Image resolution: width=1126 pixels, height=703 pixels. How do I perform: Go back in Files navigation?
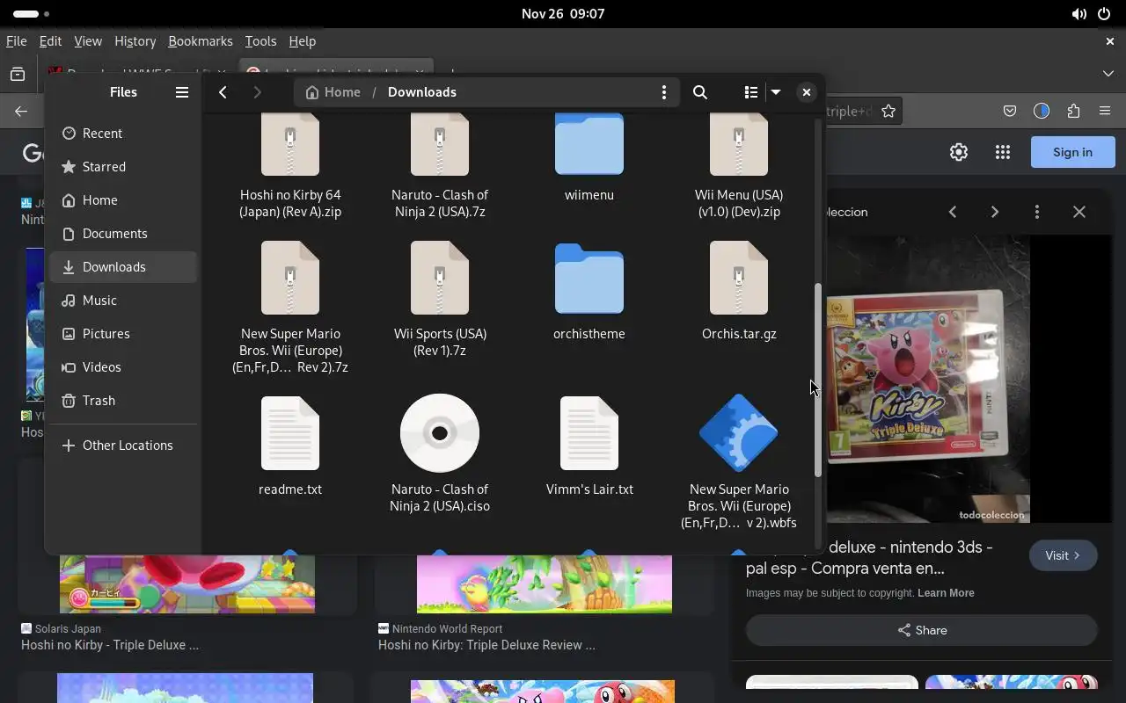[223, 92]
